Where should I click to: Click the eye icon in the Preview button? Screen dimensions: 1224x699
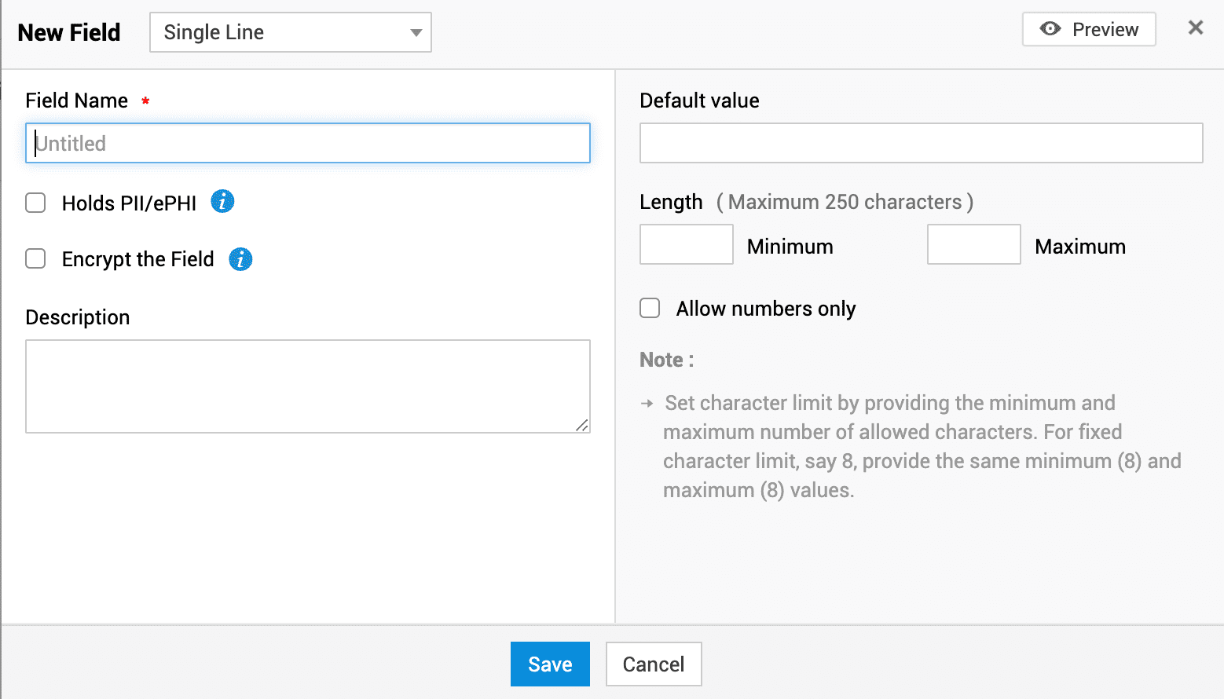(1050, 29)
